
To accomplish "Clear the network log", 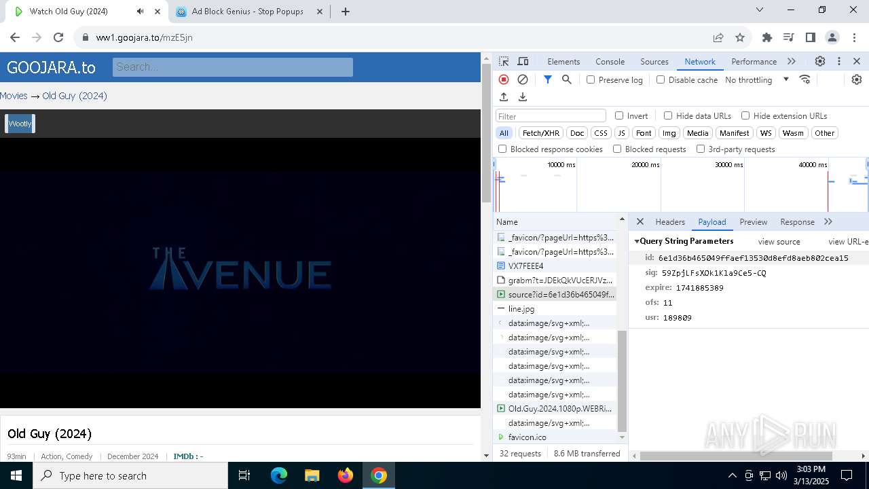I will click(523, 79).
